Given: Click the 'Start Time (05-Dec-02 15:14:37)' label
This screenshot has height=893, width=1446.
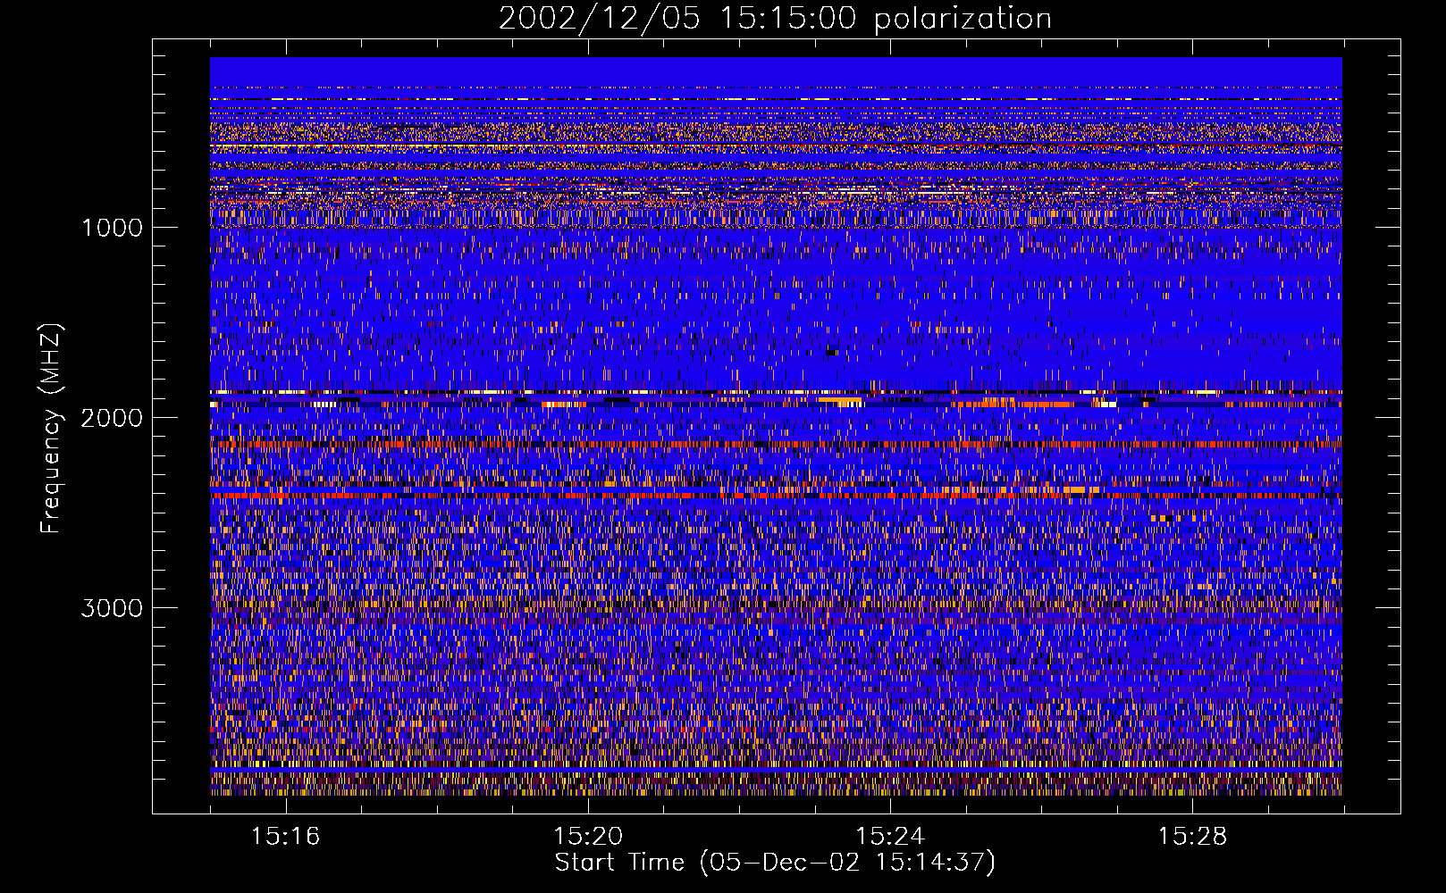Looking at the screenshot, I should 775,863.
